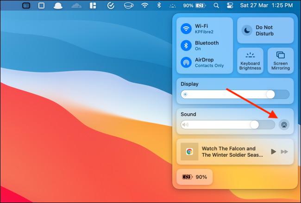The image size is (301, 203).
Task: Toggle the Bluetooth icon in Control Center
Action: click(x=186, y=46)
